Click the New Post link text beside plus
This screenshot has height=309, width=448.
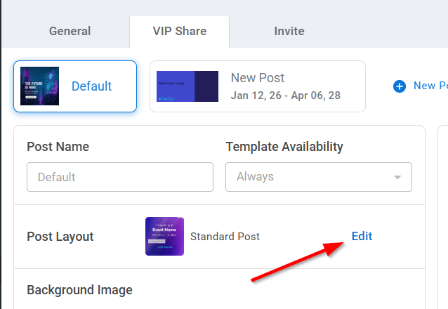pos(430,86)
